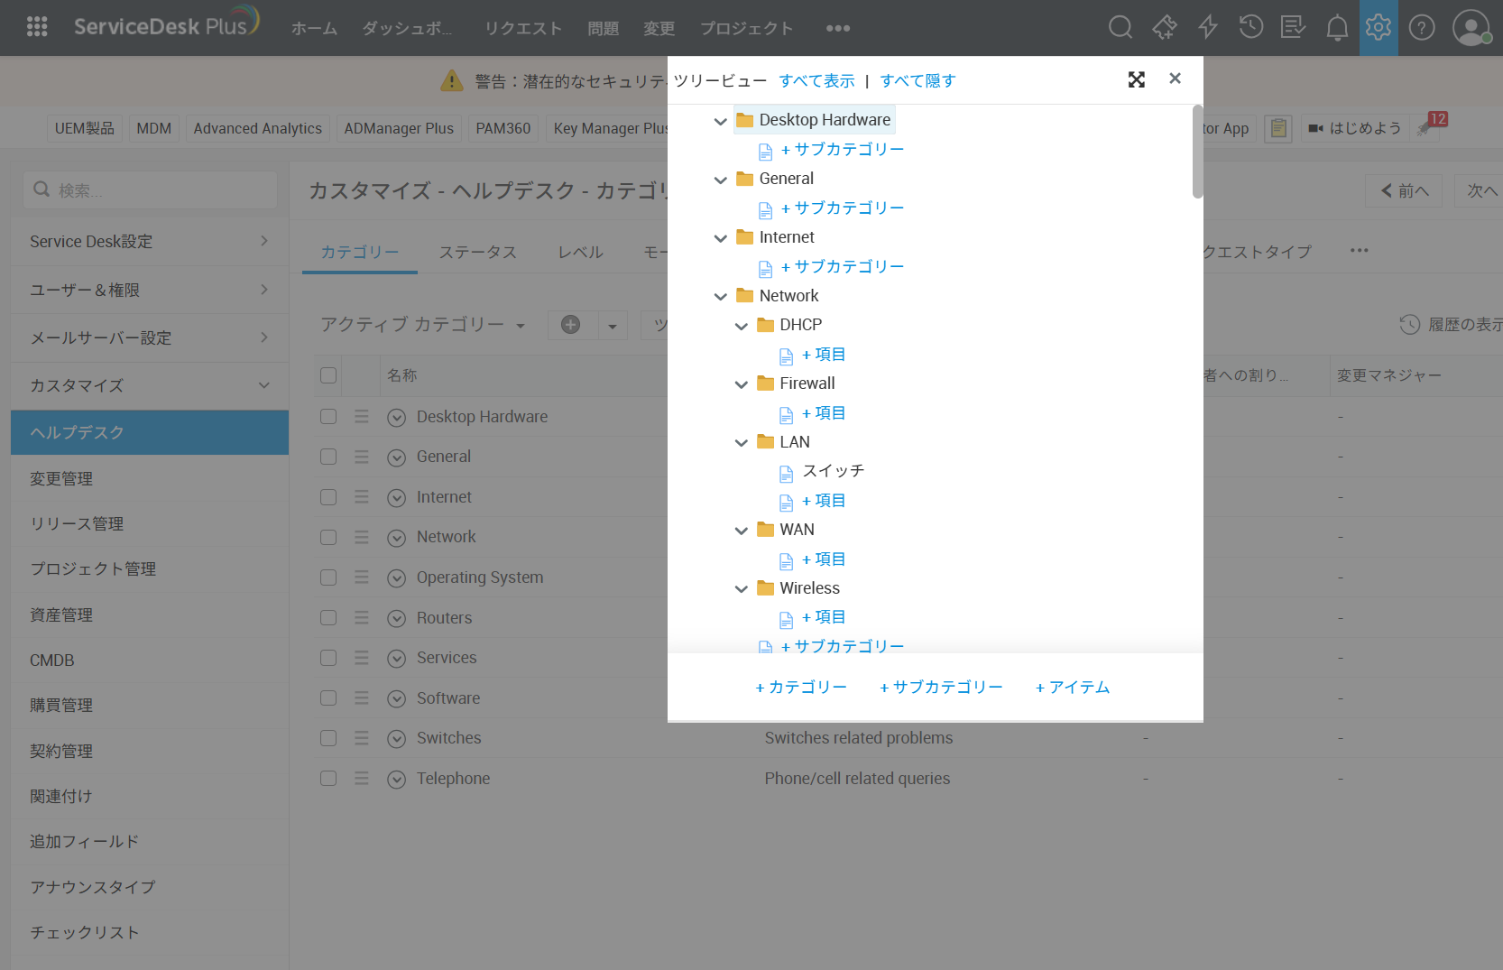Tick the checkbox for Desktop Hardware row

pos(328,416)
